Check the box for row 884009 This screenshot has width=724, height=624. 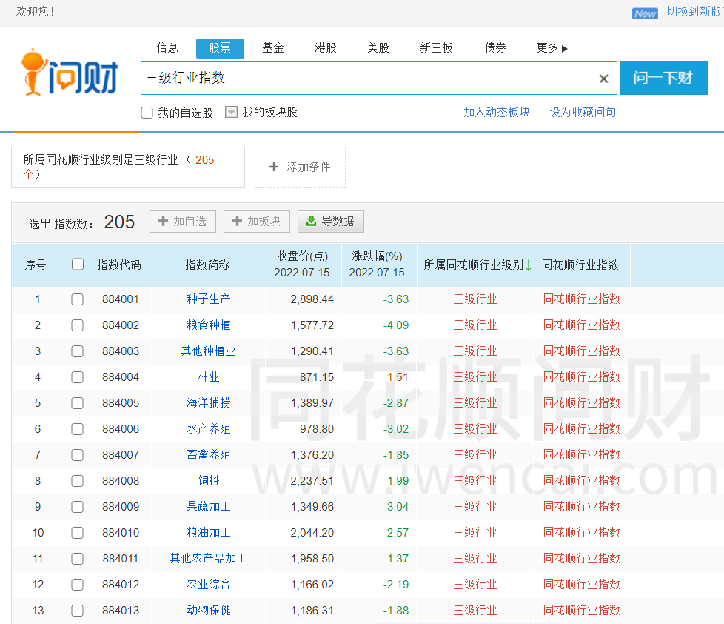[x=77, y=507]
